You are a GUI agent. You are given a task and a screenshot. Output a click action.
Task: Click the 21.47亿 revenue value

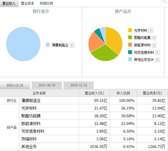(x=101, y=108)
